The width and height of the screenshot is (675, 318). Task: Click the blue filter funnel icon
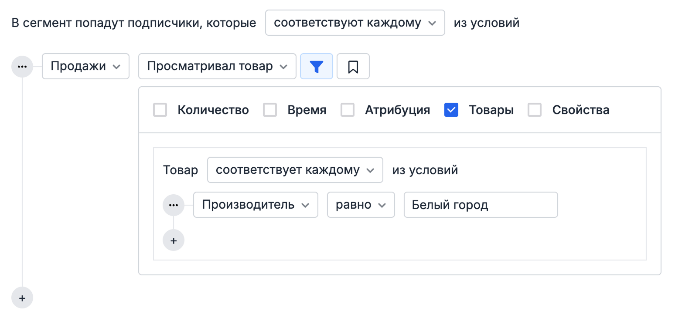tap(317, 66)
